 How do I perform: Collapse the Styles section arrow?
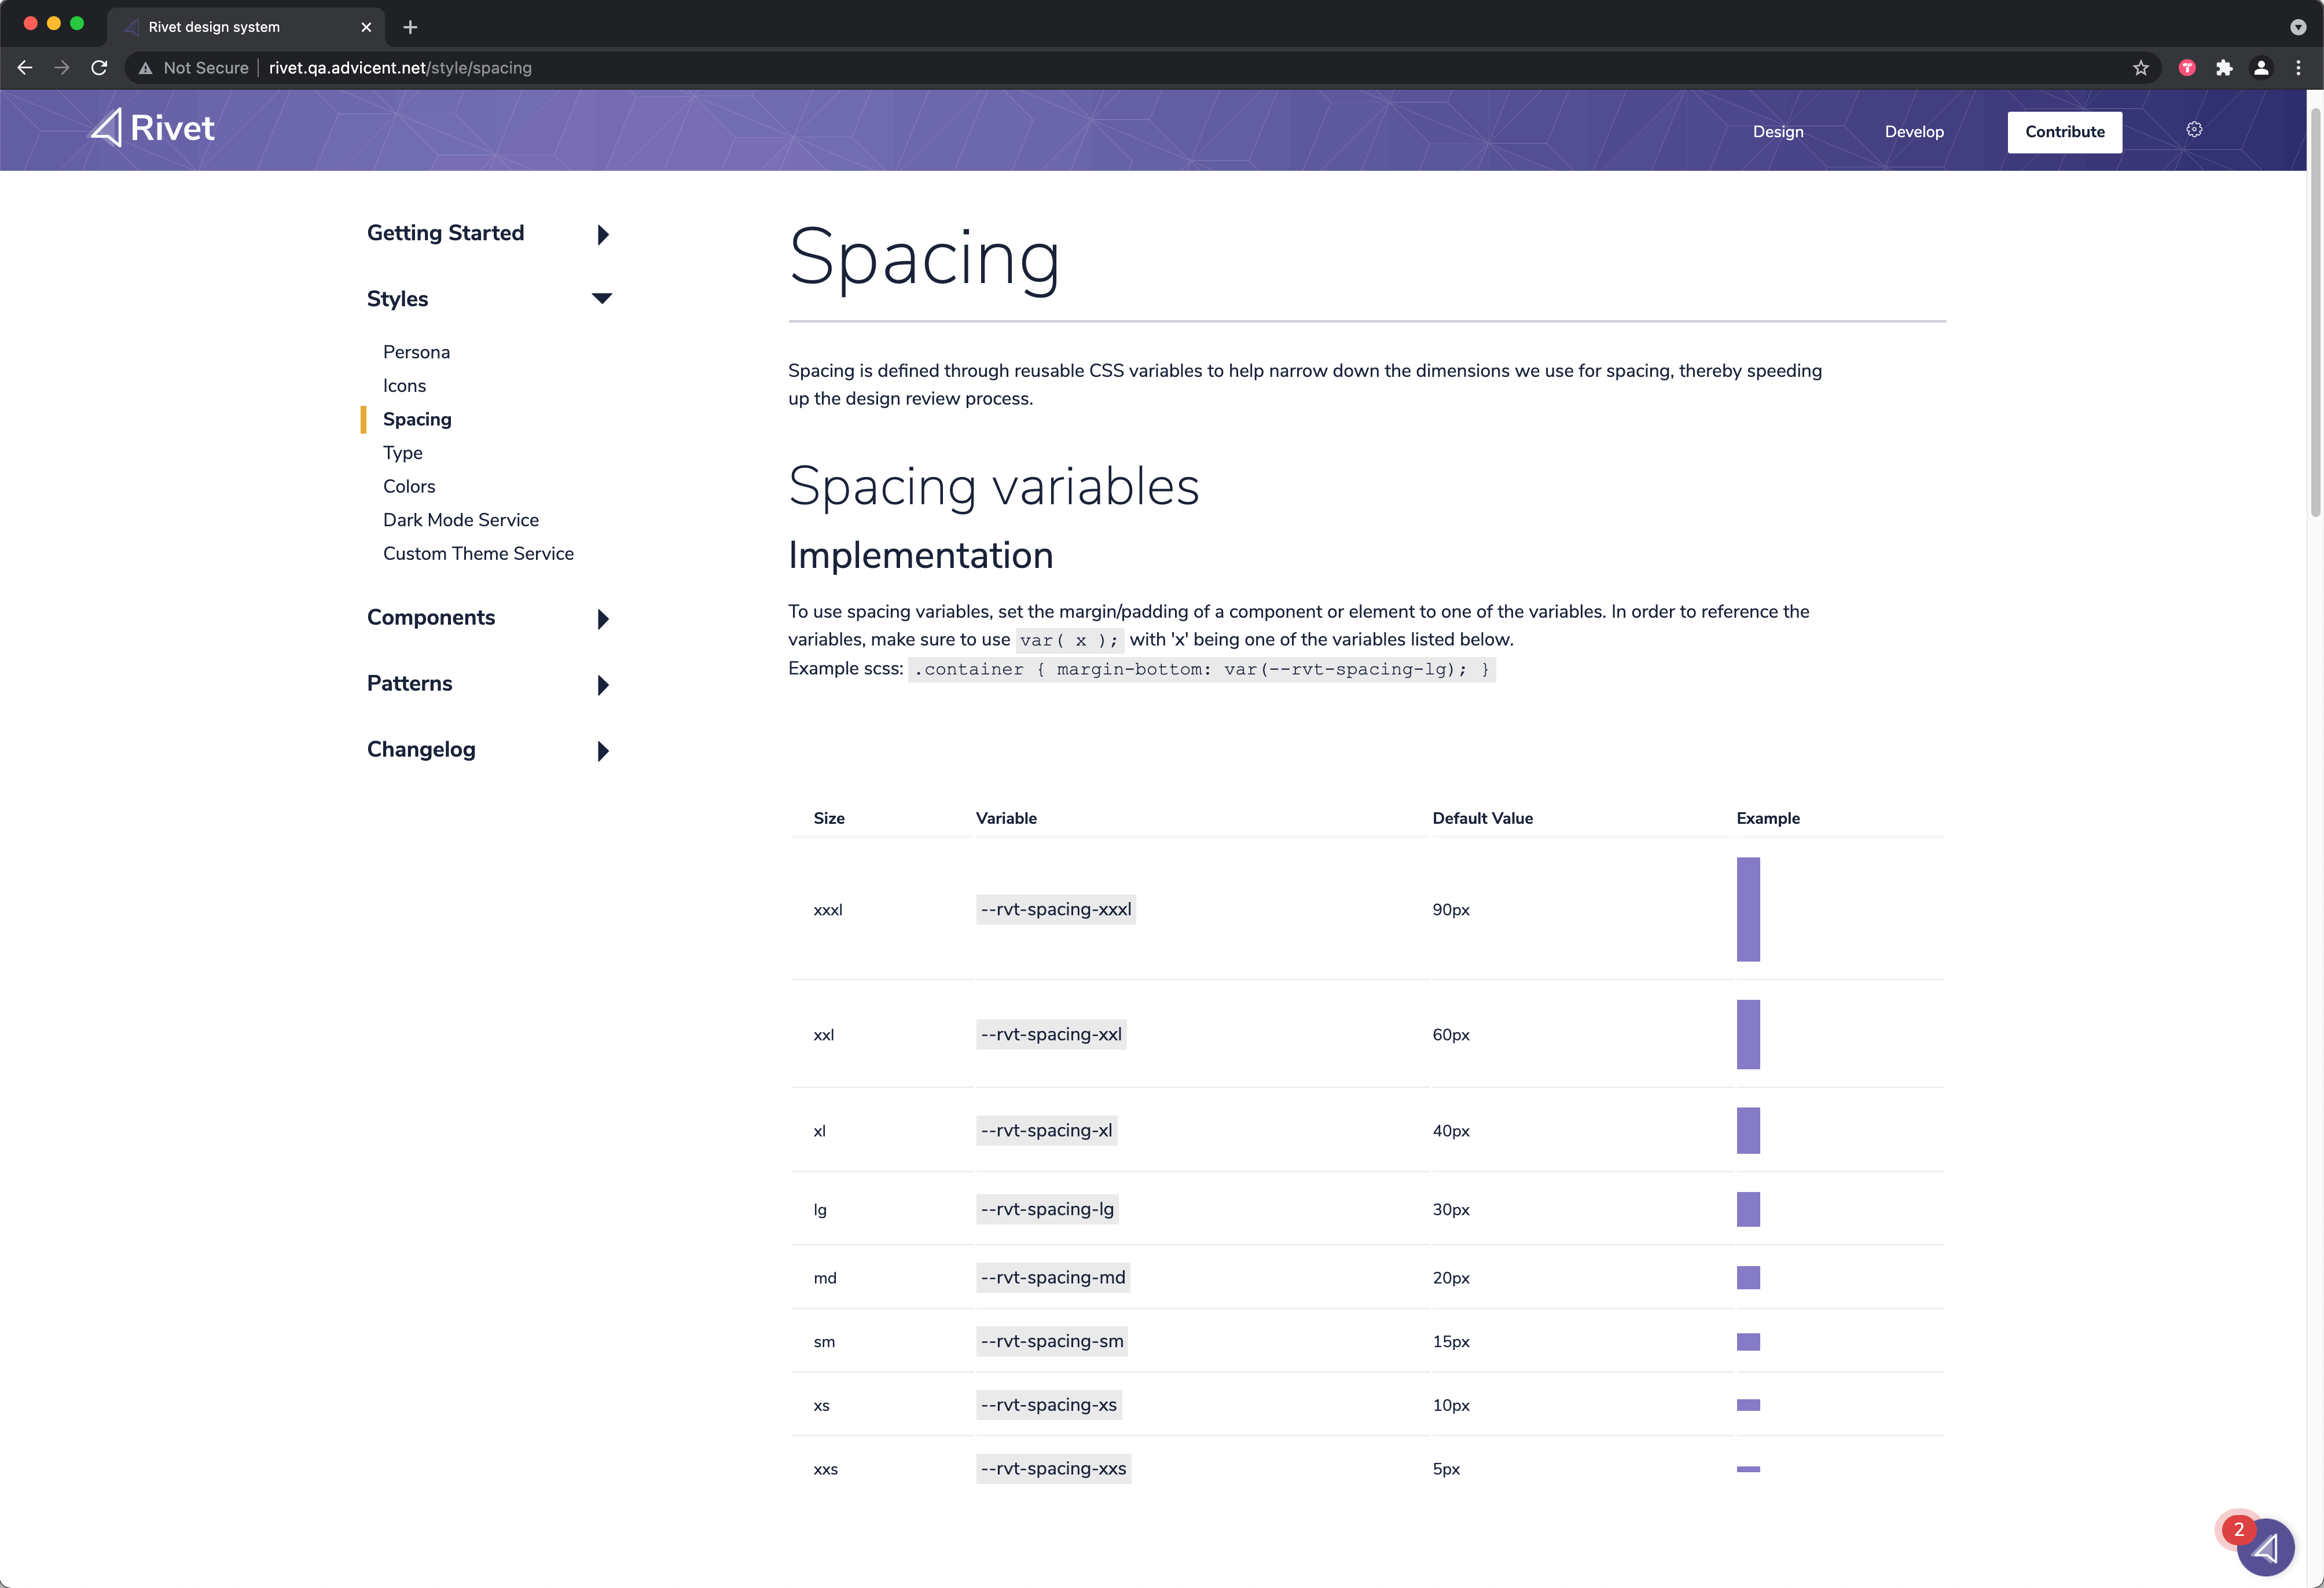[602, 298]
